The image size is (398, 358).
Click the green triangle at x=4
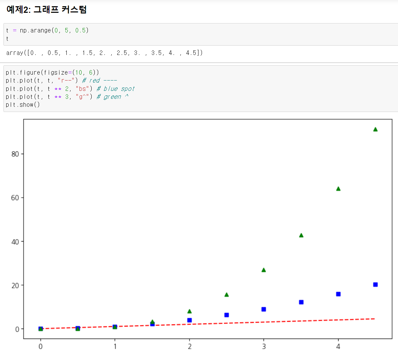(338, 189)
